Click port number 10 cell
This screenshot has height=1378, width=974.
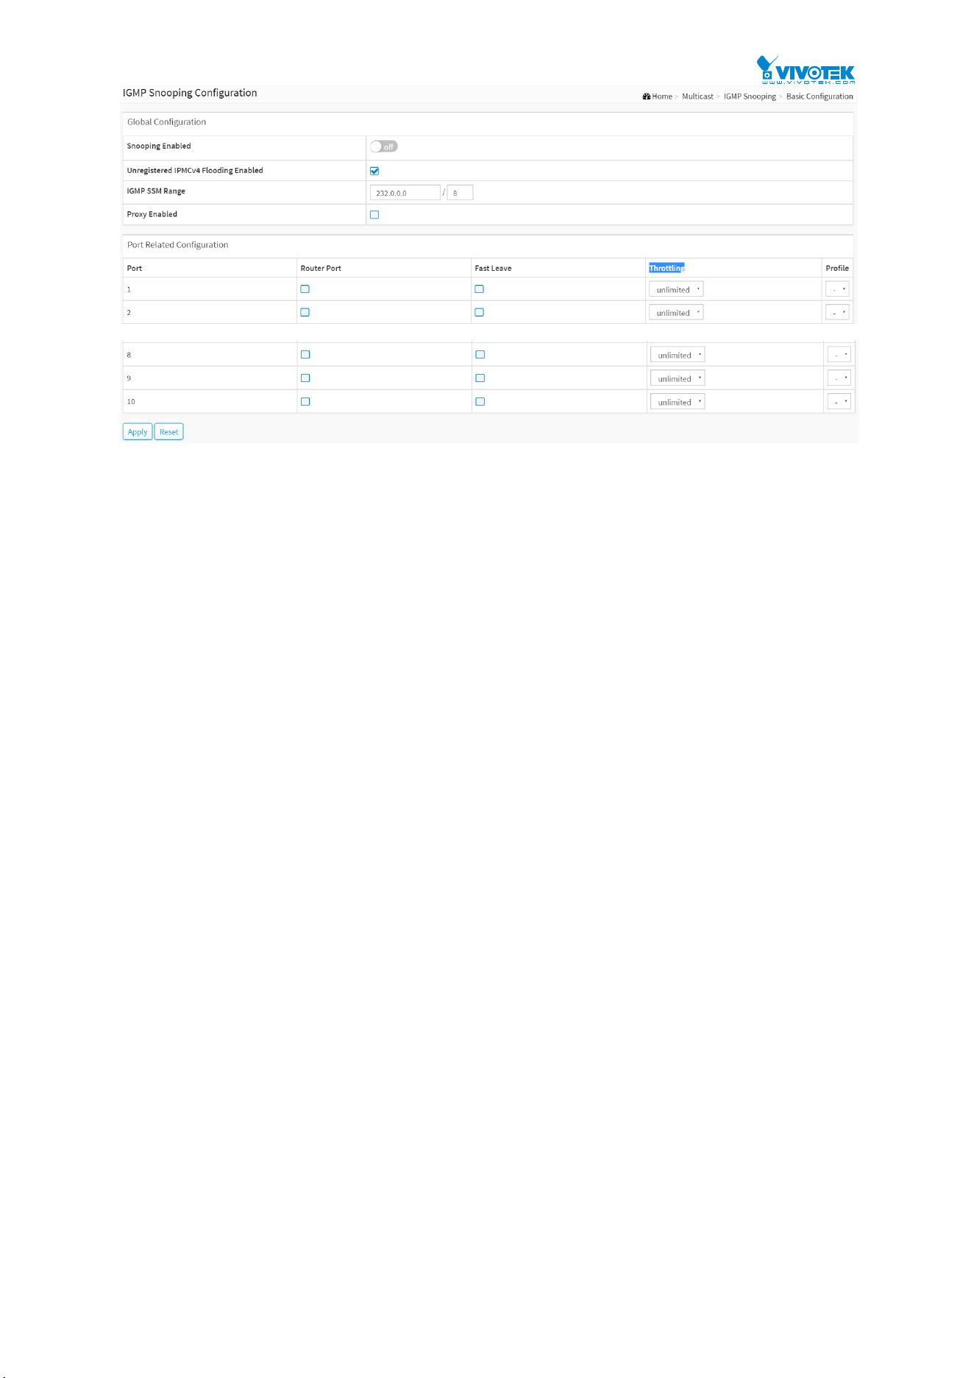210,402
